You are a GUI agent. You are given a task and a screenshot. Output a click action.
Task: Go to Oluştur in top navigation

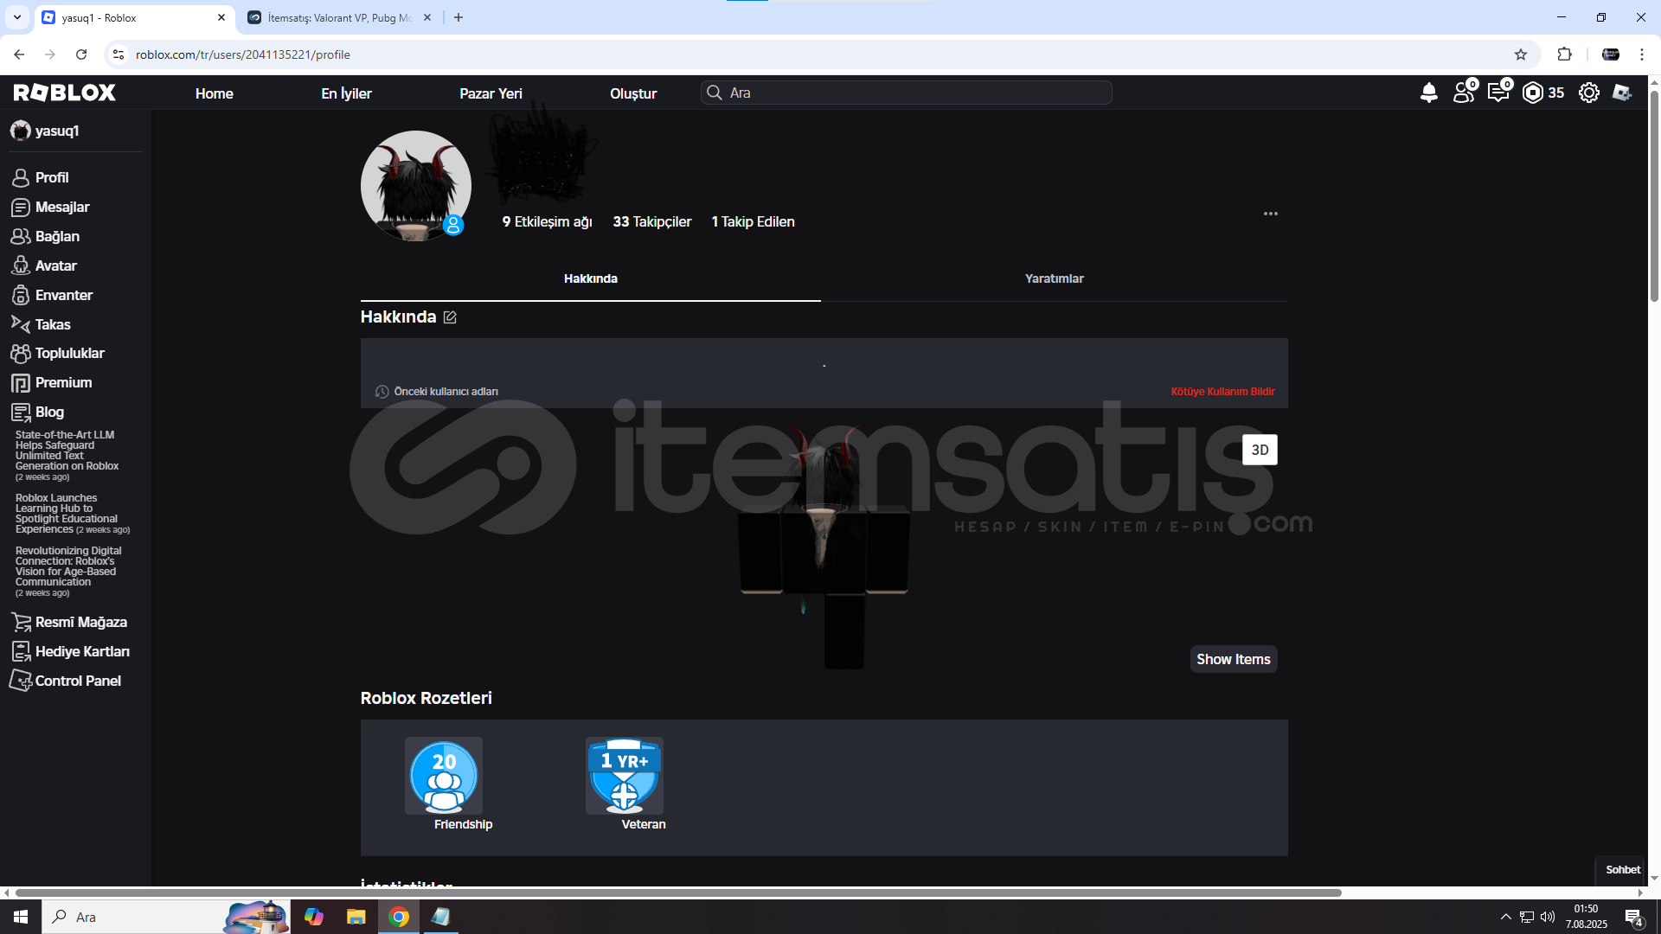point(633,93)
